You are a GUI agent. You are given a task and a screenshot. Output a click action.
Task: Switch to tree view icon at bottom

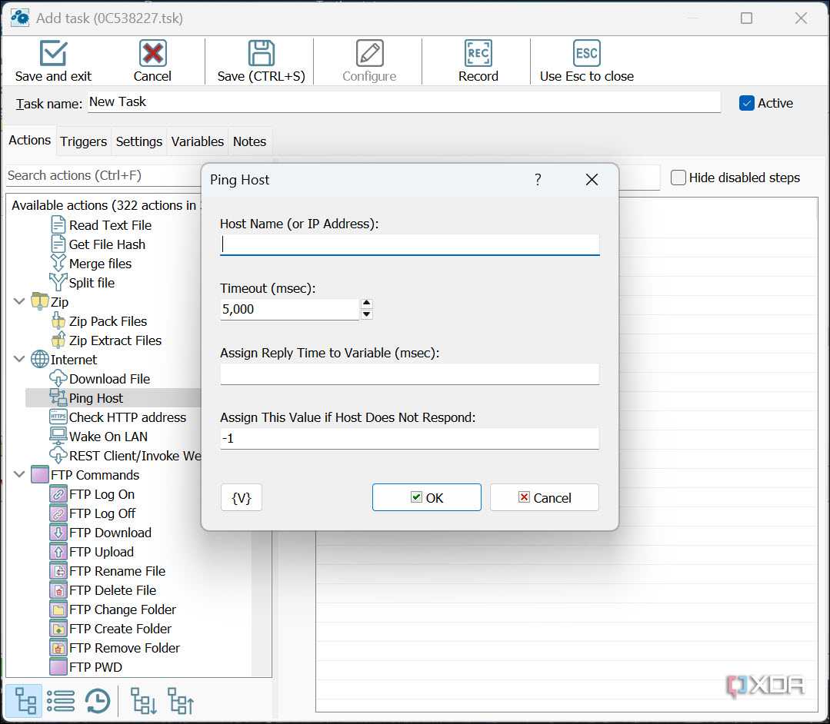25,701
